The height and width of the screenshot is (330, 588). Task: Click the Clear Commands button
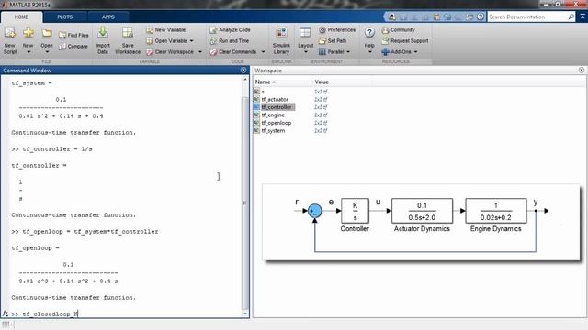pyautogui.click(x=233, y=52)
